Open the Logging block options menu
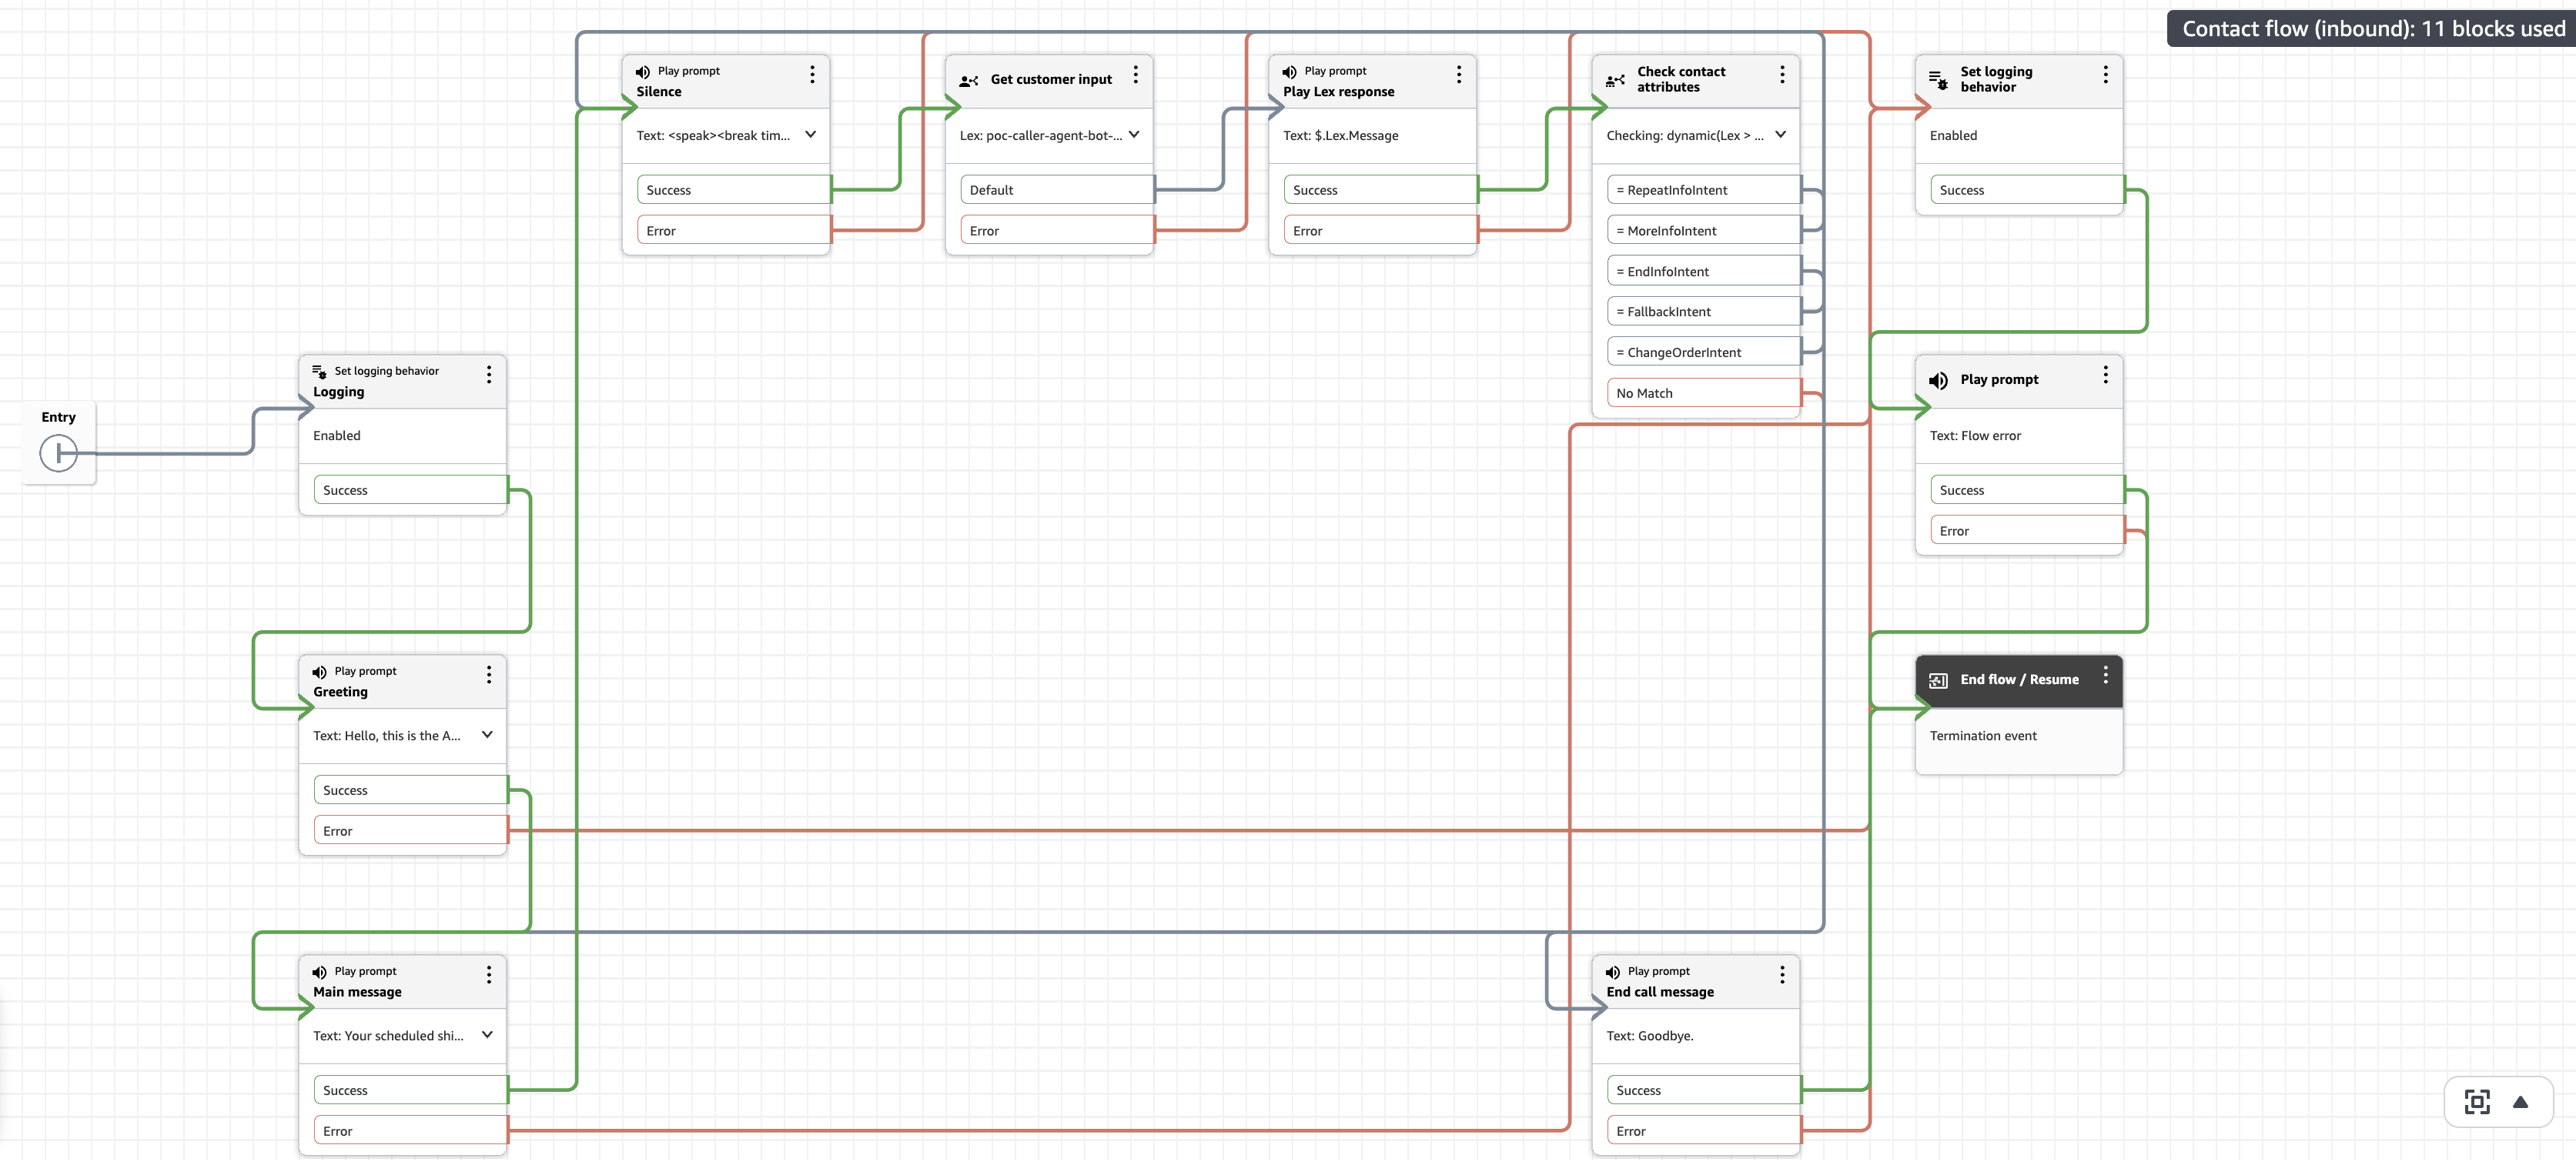Image resolution: width=2576 pixels, height=1165 pixels. click(x=489, y=375)
